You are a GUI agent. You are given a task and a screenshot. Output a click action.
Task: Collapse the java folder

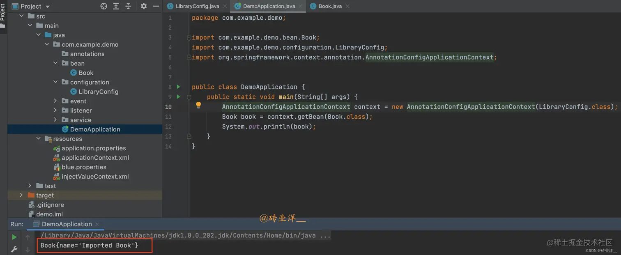pyautogui.click(x=39, y=35)
